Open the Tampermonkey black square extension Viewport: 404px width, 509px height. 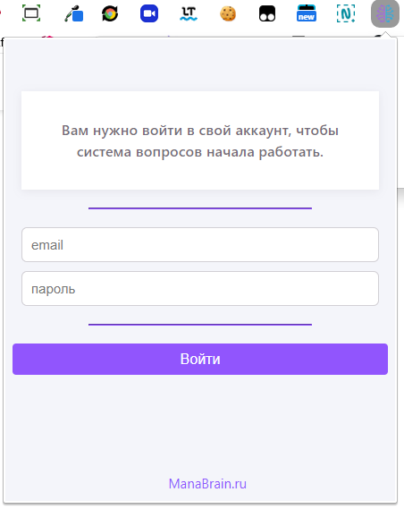(267, 14)
